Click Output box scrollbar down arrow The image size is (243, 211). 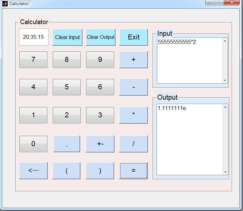[x=225, y=172]
